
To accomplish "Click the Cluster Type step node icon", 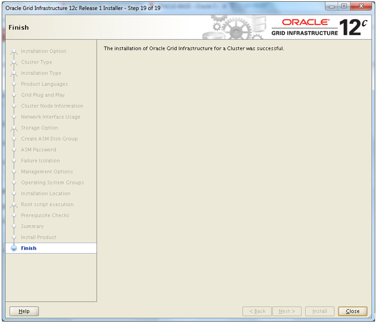I will tap(14, 62).
